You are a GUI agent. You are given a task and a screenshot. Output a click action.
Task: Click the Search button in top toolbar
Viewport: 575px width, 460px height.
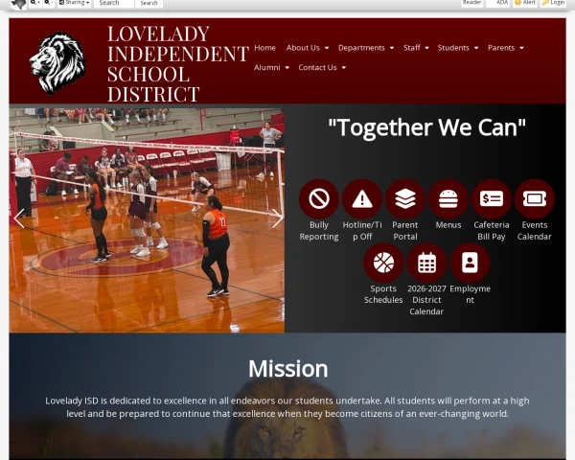(149, 3)
